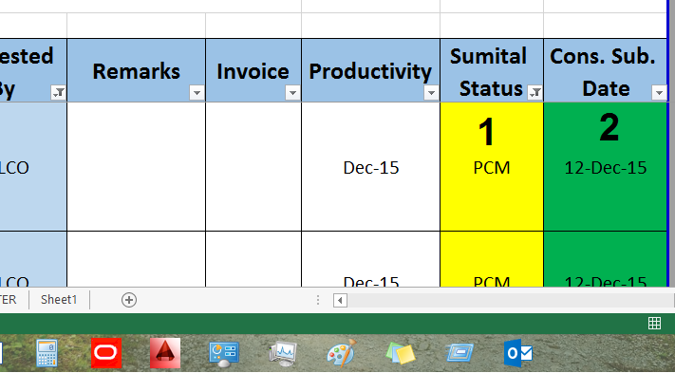
Task: Open Resource Monitor taskbar icon
Action: (x=282, y=354)
